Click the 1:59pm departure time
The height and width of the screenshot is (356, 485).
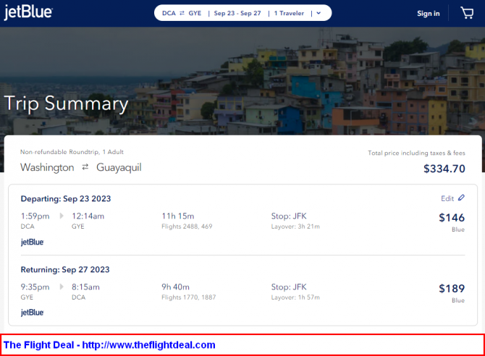coord(35,216)
